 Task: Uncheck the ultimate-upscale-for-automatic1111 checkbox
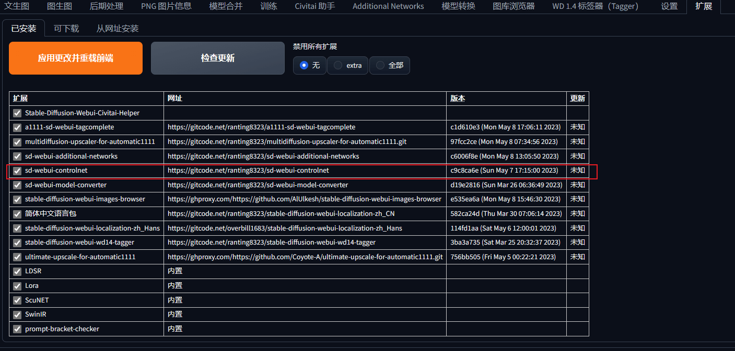pos(17,257)
